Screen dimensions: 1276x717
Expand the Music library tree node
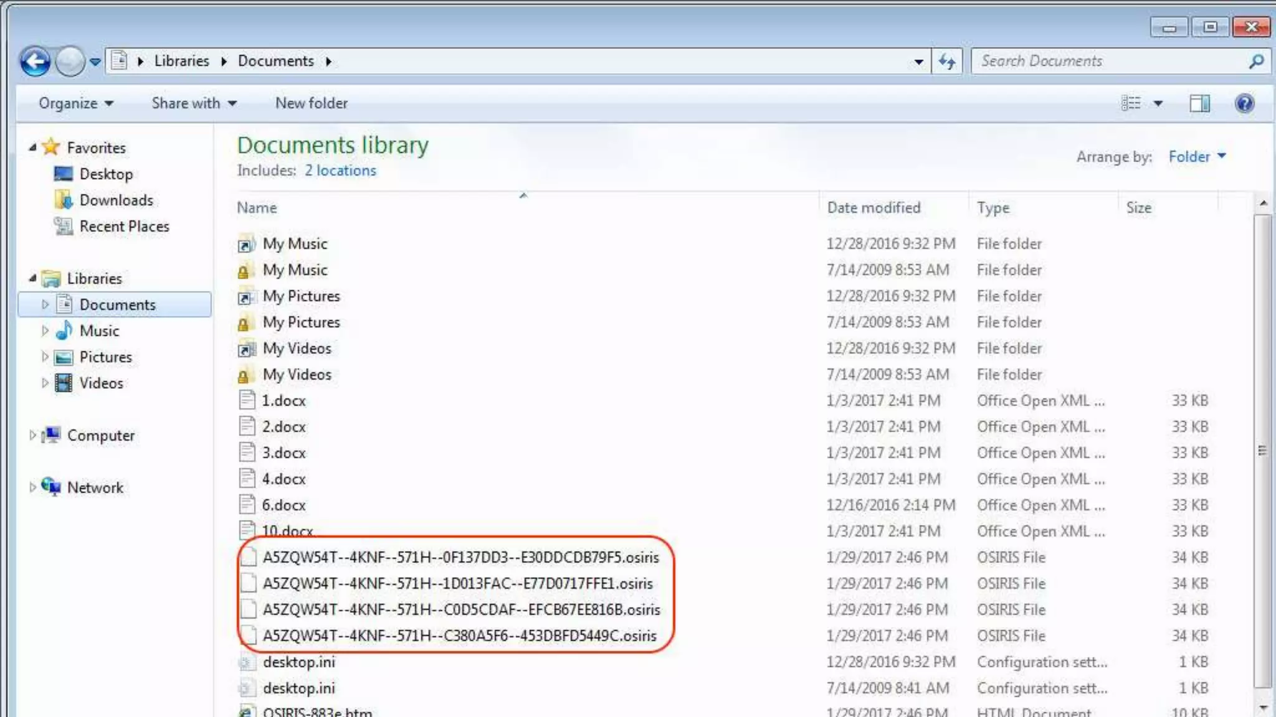coord(45,331)
